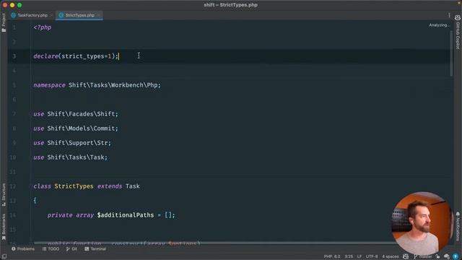Click the extends keyword
Viewport: 462px width, 260px height.
(x=110, y=186)
